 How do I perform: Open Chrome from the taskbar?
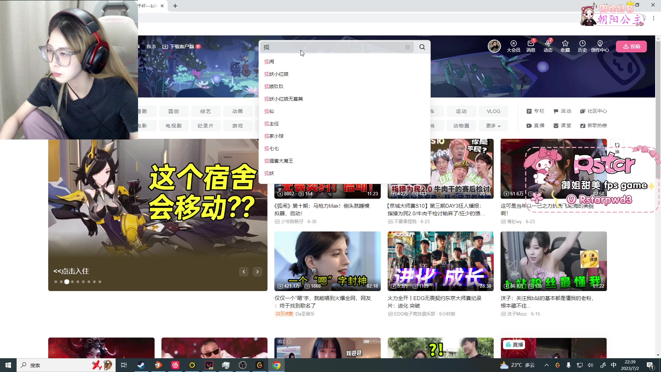point(276,365)
